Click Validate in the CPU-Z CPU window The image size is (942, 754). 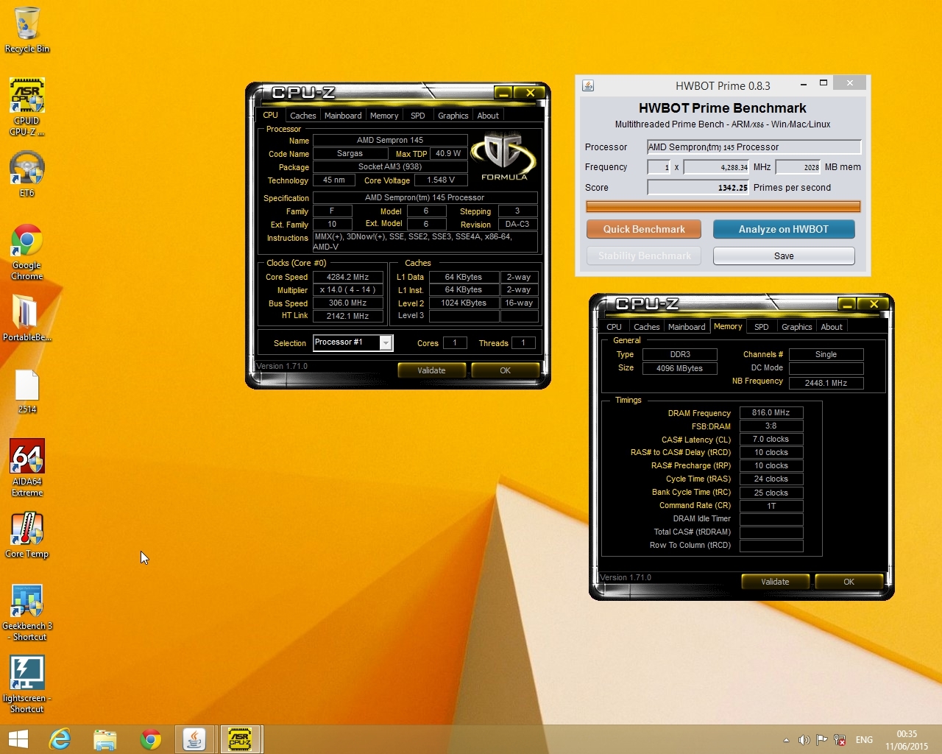point(431,370)
